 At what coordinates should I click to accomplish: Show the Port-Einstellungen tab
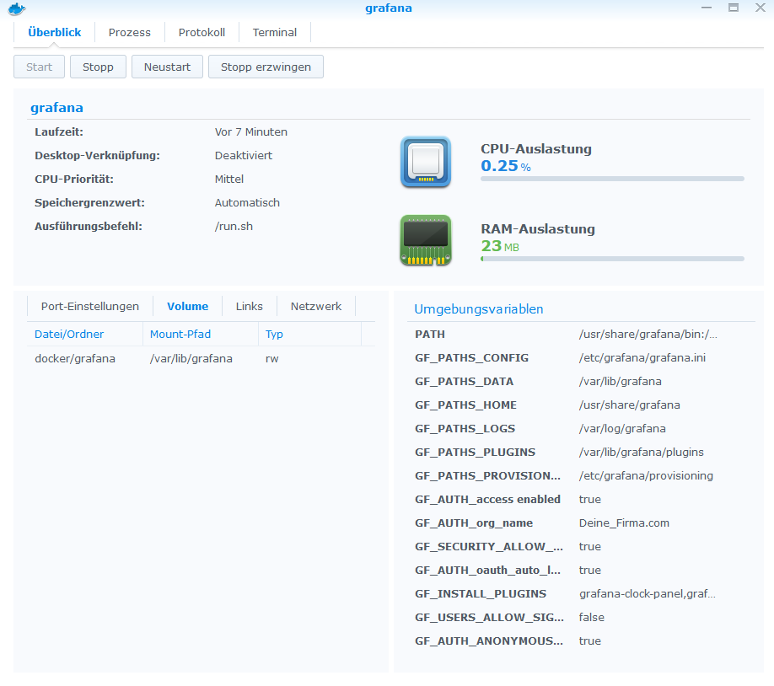pyautogui.click(x=90, y=307)
